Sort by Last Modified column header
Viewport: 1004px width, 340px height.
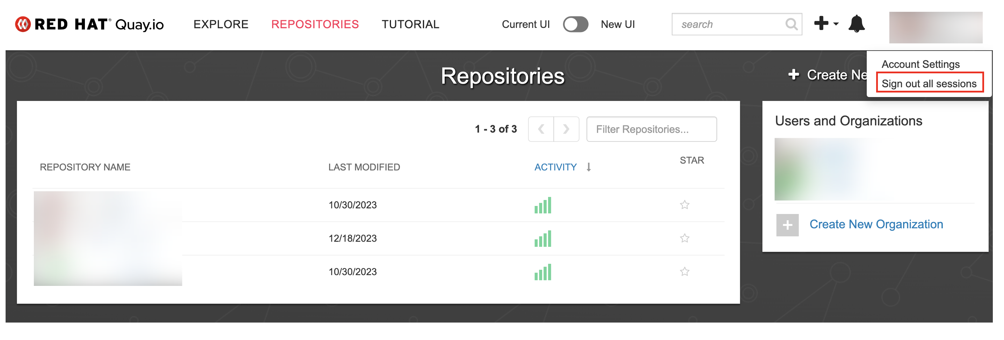click(364, 167)
